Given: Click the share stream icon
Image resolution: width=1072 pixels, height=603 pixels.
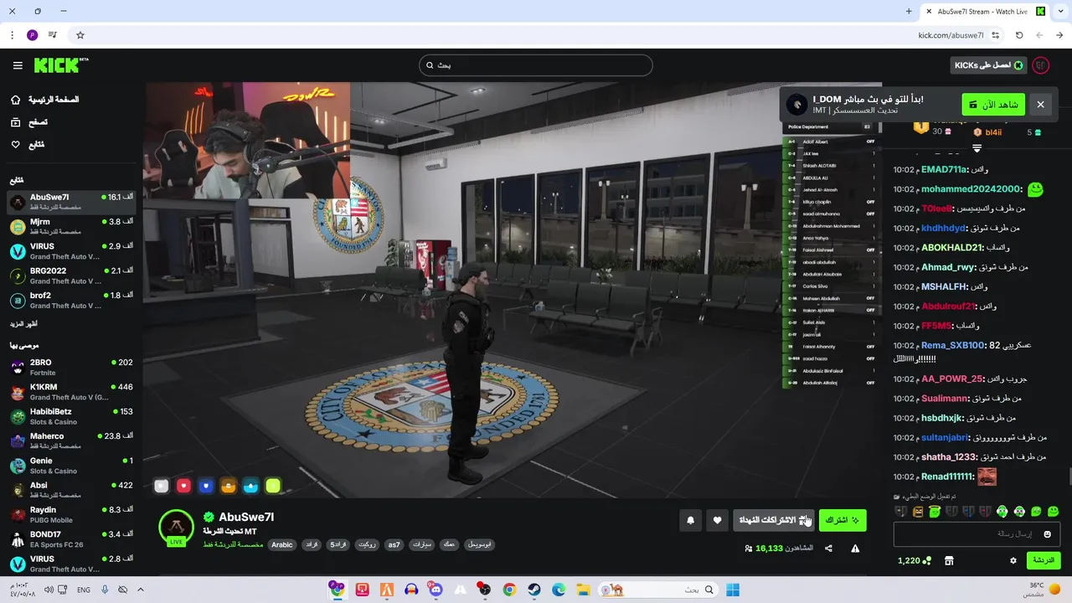Looking at the screenshot, I should pyautogui.click(x=828, y=549).
